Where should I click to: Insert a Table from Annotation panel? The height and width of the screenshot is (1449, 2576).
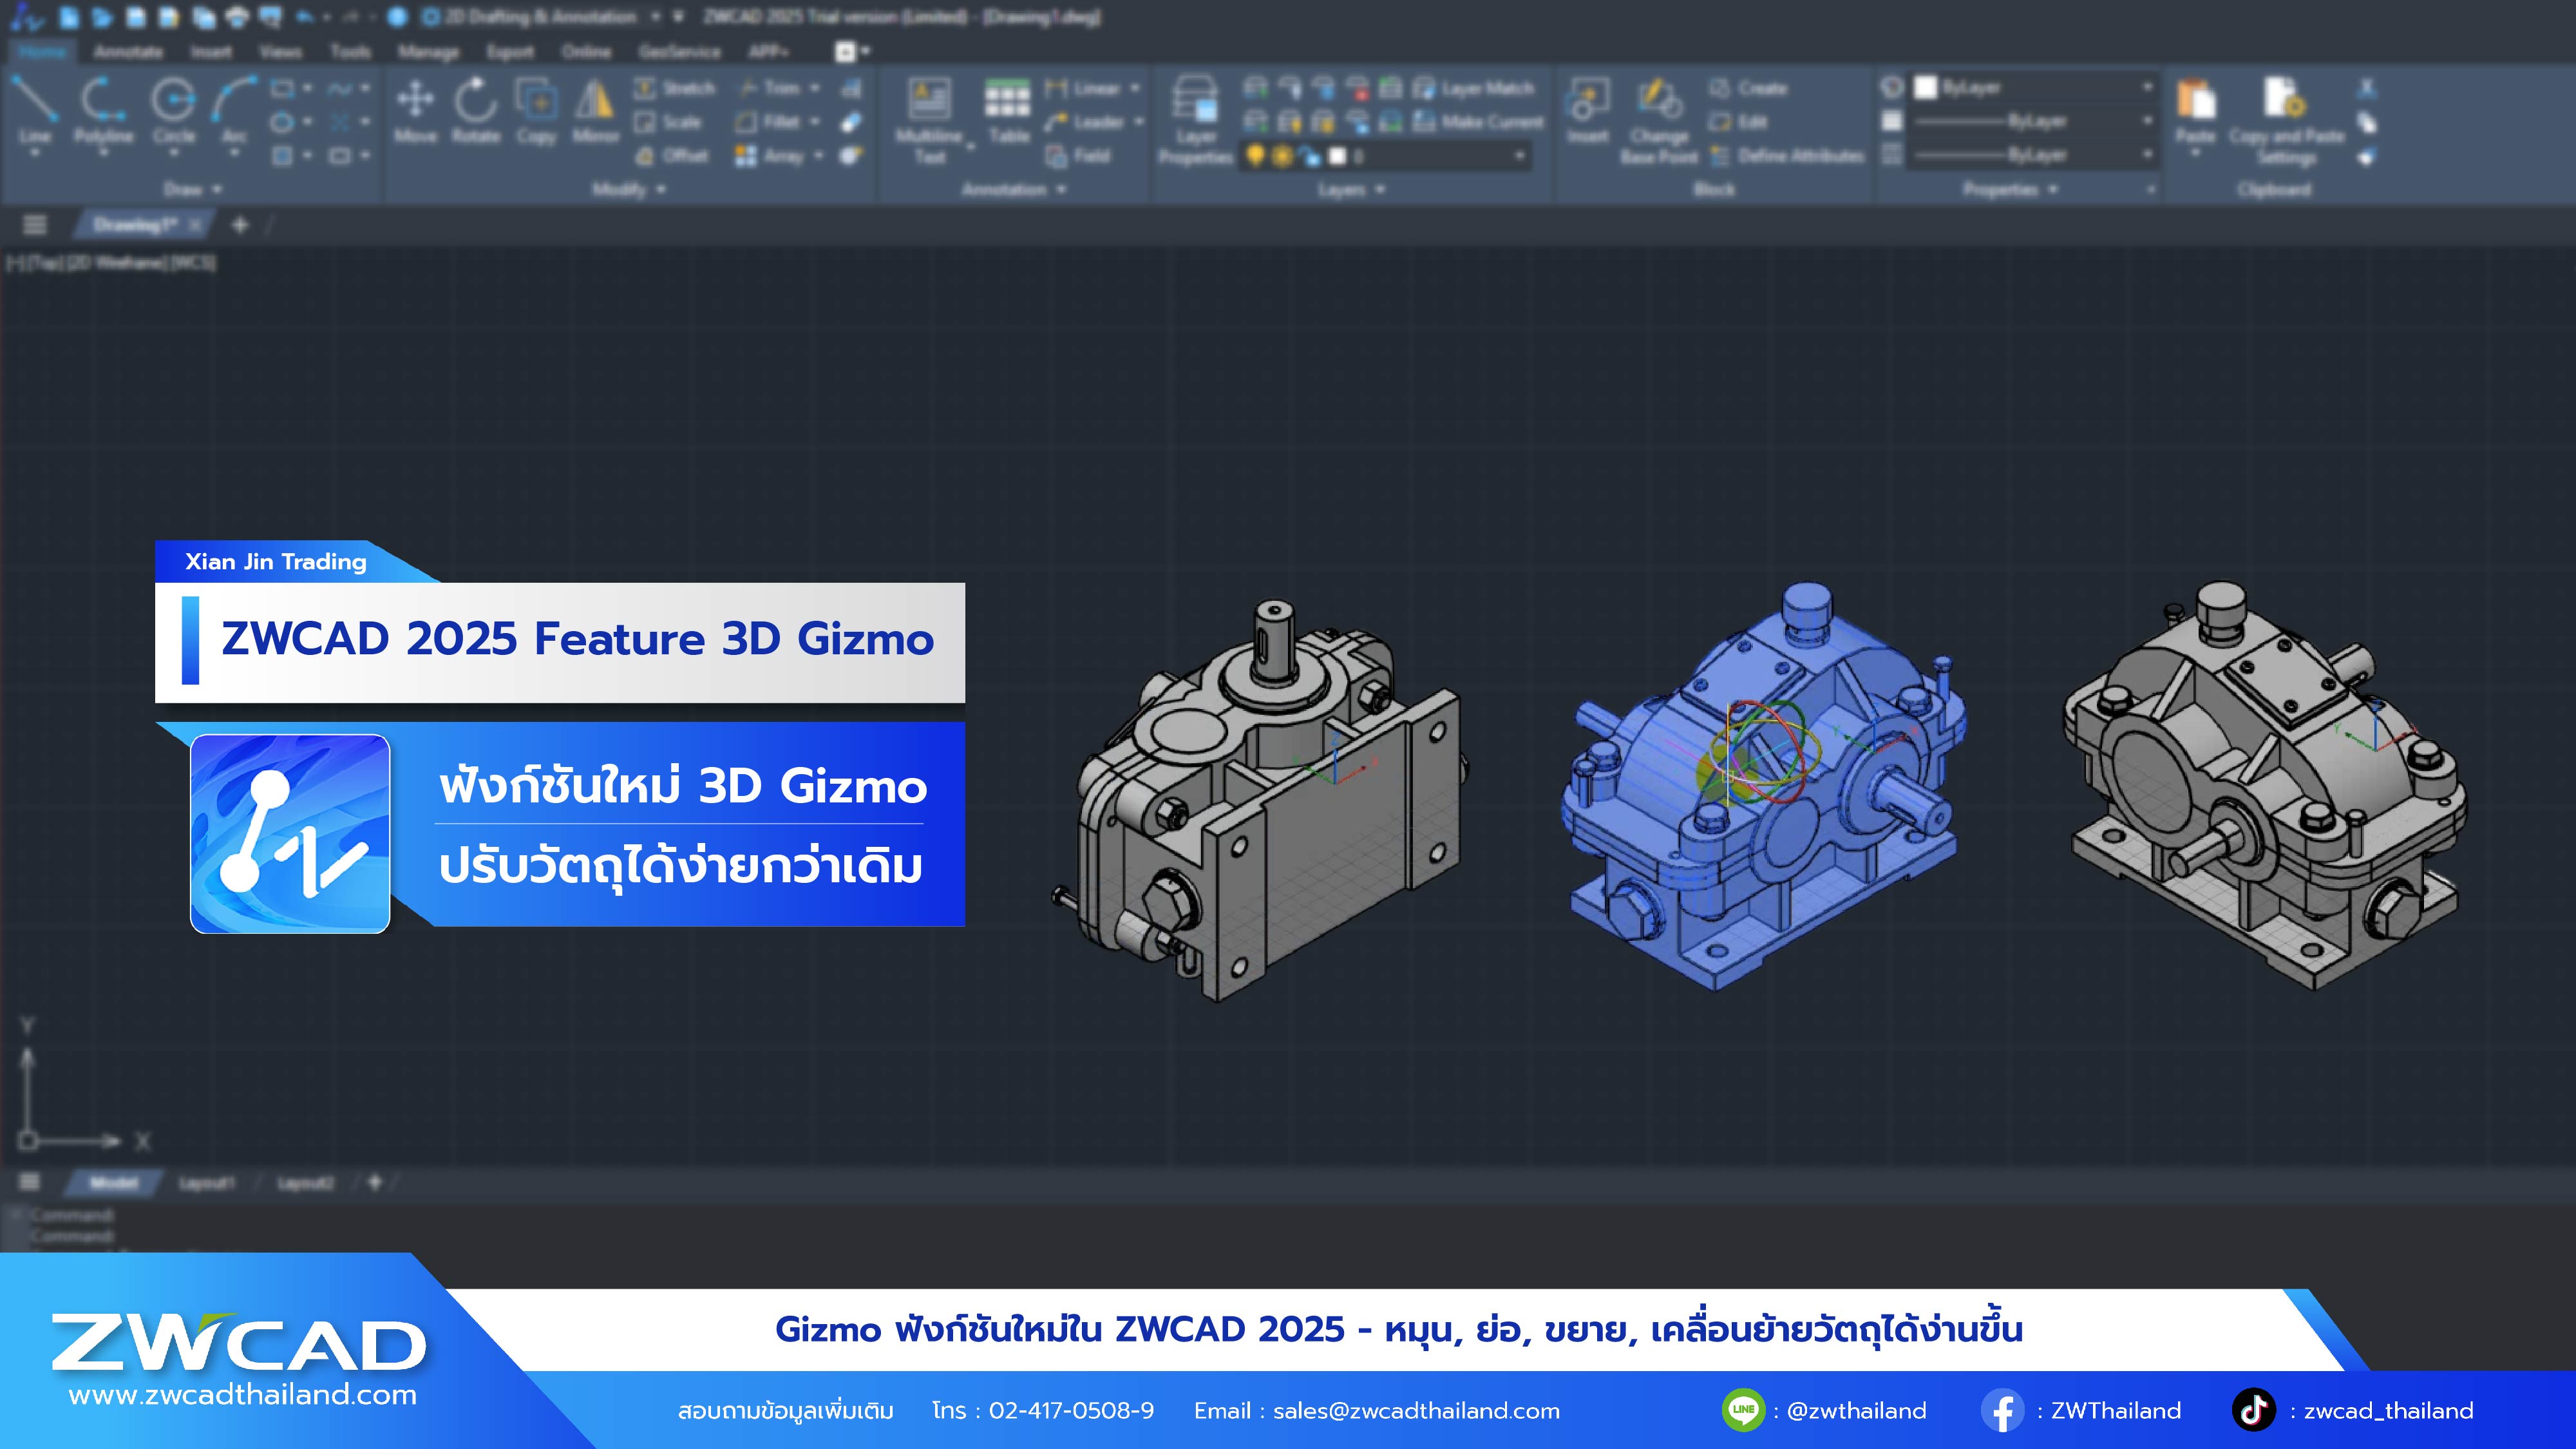pos(1008,112)
